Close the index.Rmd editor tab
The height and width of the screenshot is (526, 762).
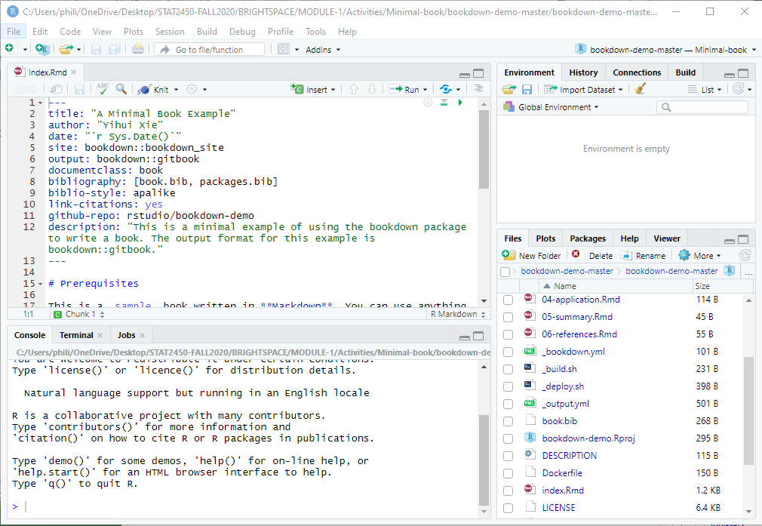(x=74, y=72)
